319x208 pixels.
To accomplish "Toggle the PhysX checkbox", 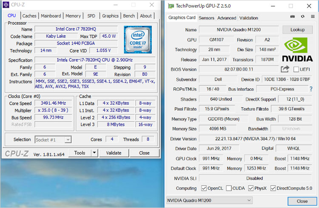I will (x=251, y=188).
